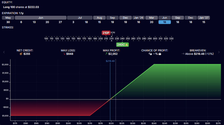Click the Net Credit value $255
224x125 pixels.
[x=27, y=54]
